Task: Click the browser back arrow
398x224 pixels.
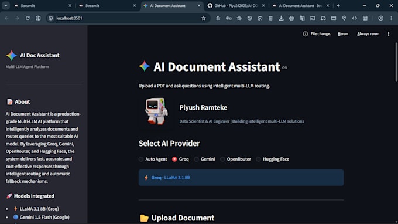Action: pyautogui.click(x=7, y=18)
